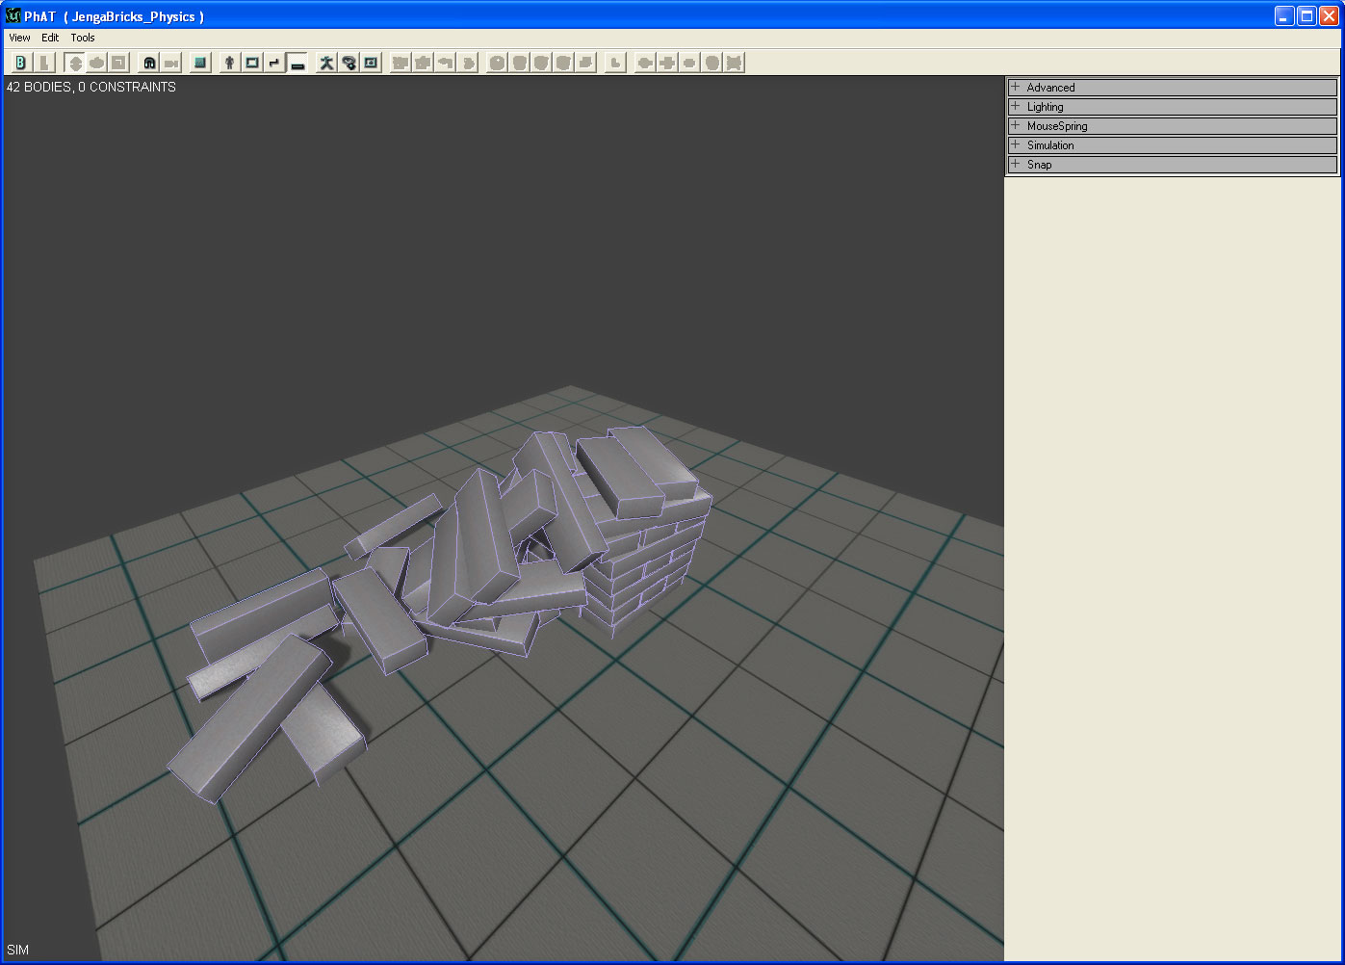Image resolution: width=1345 pixels, height=965 pixels.
Task: Open the Edit menu
Action: click(50, 38)
